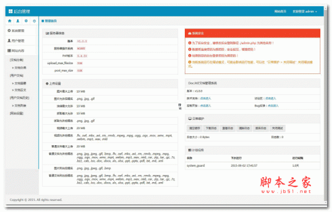Click the user icon in sidebar shortcuts
Image resolution: width=332 pixels, height=212 pixels.
coord(18,21)
